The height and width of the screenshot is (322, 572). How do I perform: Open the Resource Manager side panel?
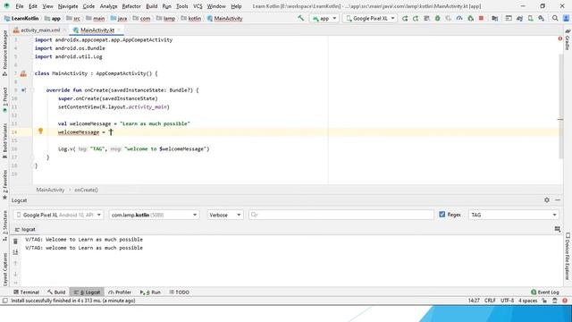pos(4,53)
